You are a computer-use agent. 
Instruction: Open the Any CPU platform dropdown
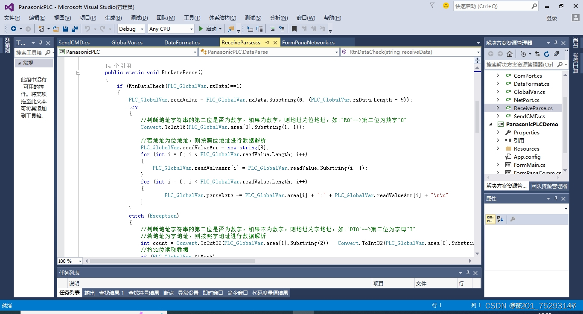[191, 29]
